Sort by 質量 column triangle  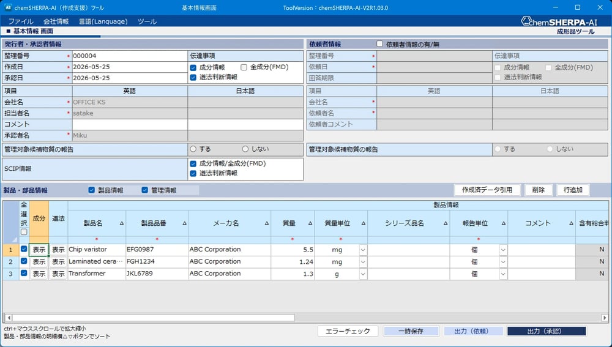pos(310,223)
